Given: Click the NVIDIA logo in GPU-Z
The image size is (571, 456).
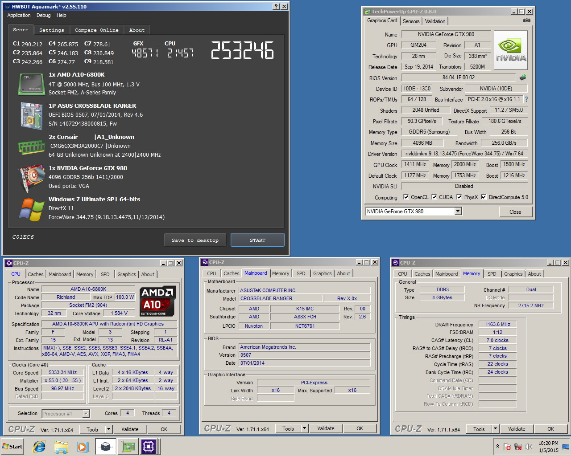Looking at the screenshot, I should [511, 49].
